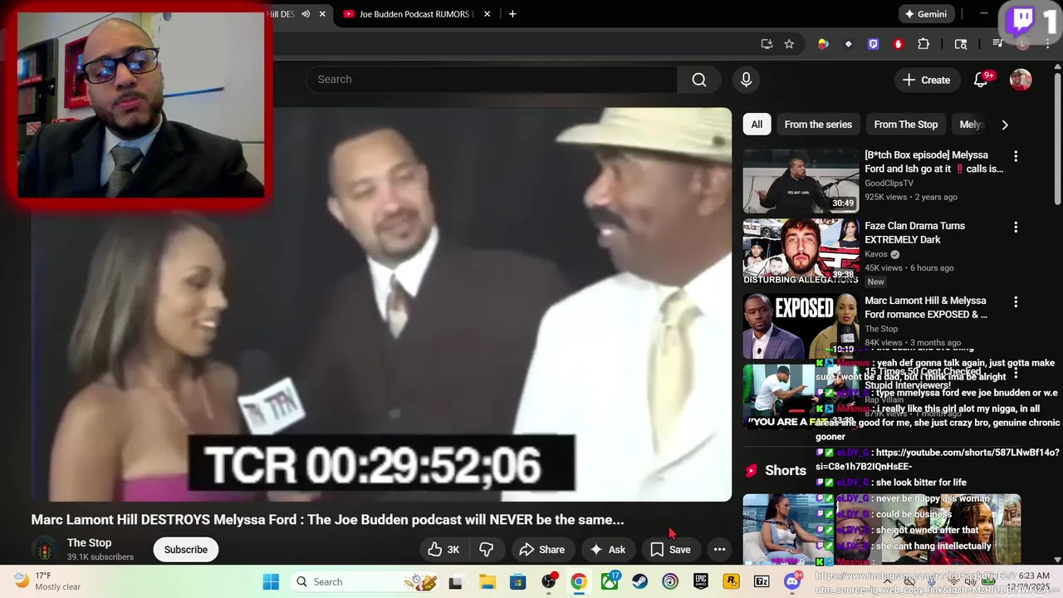The width and height of the screenshot is (1063, 598).
Task: Open the multicolor circles extension icon
Action: [823, 44]
